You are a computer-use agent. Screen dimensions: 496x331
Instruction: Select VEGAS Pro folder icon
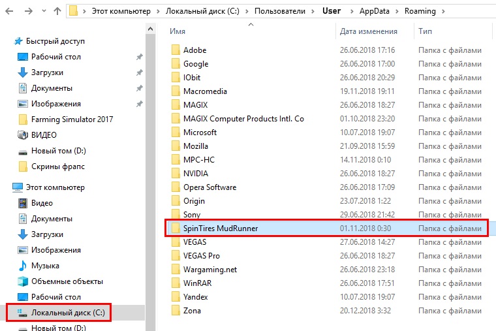(x=176, y=256)
